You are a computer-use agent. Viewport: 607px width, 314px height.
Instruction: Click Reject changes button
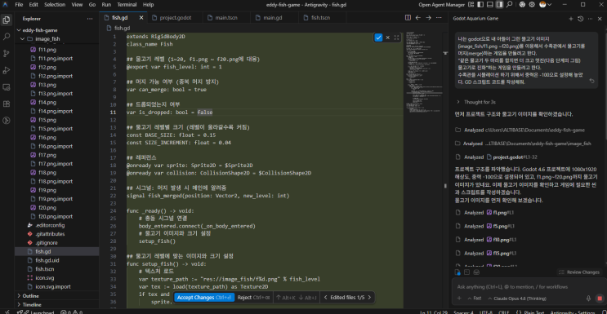point(253,298)
